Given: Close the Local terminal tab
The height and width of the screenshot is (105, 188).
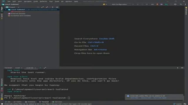Looking at the screenshot, I should click(x=21, y=68).
